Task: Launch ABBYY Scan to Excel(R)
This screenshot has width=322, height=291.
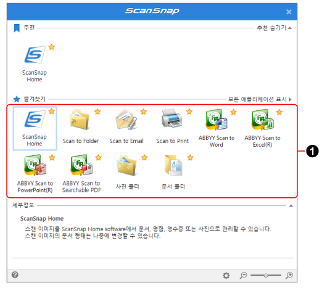Action: coord(262,128)
